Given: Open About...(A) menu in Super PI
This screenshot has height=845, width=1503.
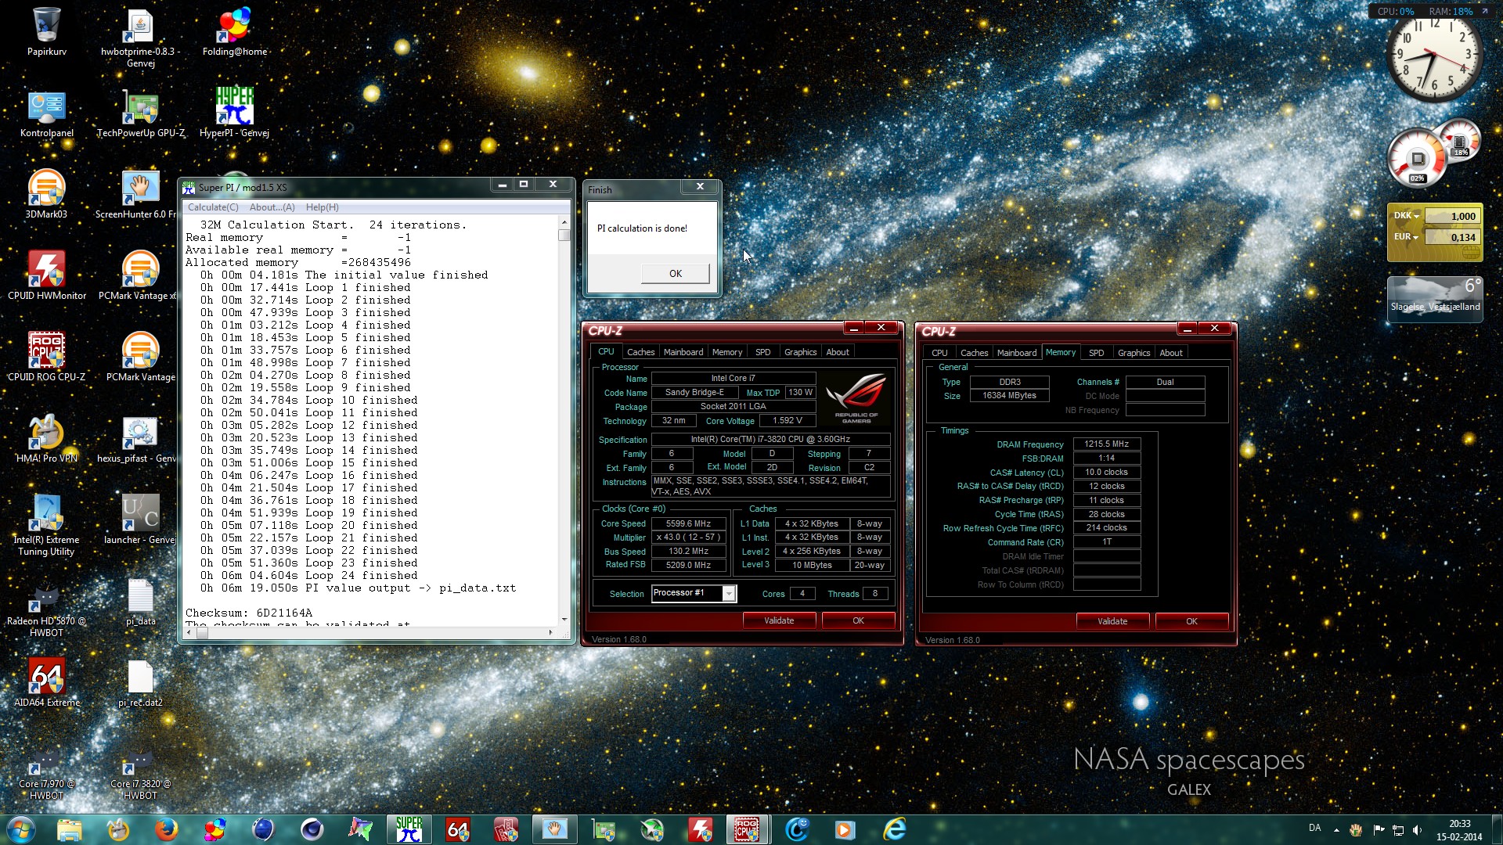Looking at the screenshot, I should (272, 207).
